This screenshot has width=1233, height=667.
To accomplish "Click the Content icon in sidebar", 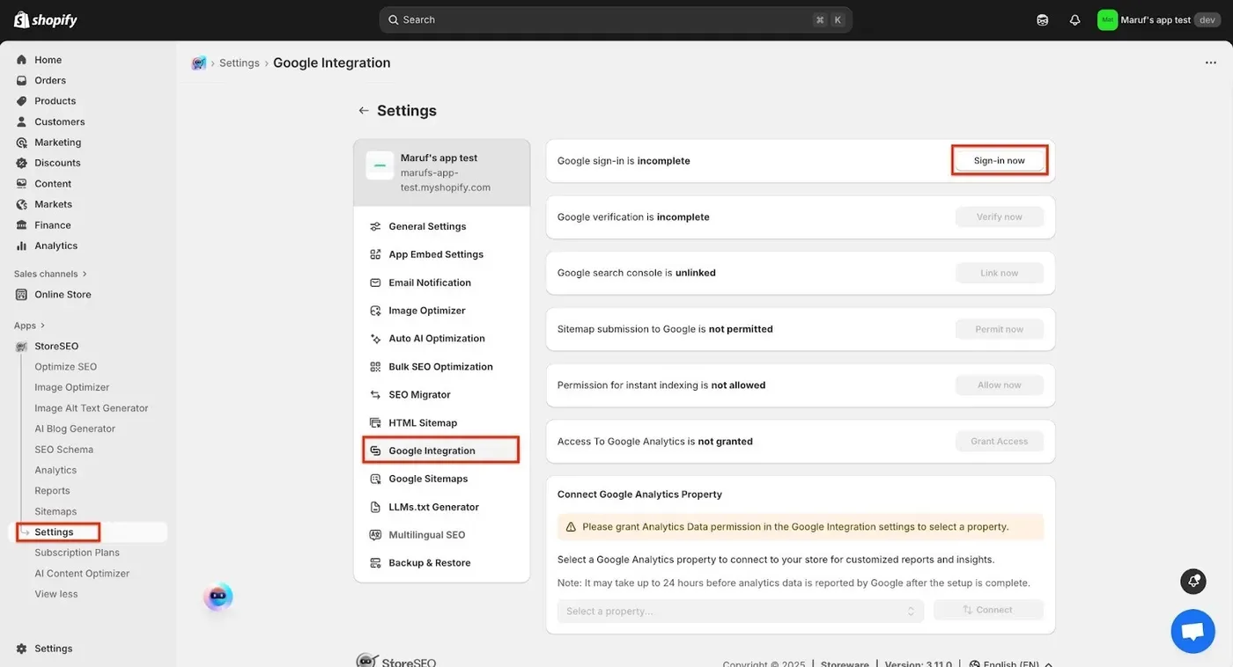I will (x=22, y=184).
